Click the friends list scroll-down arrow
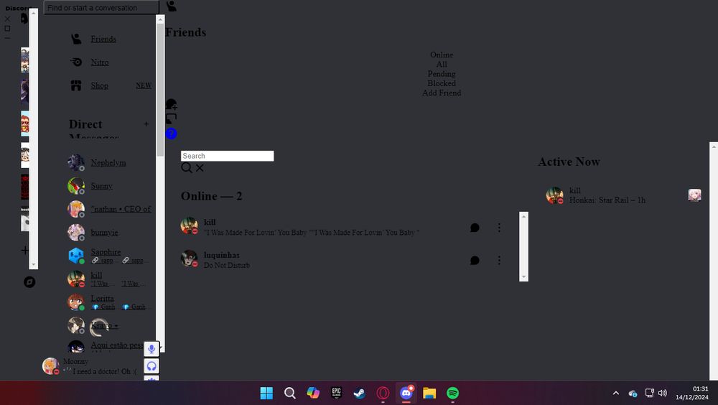718x405 pixels. pos(524,277)
